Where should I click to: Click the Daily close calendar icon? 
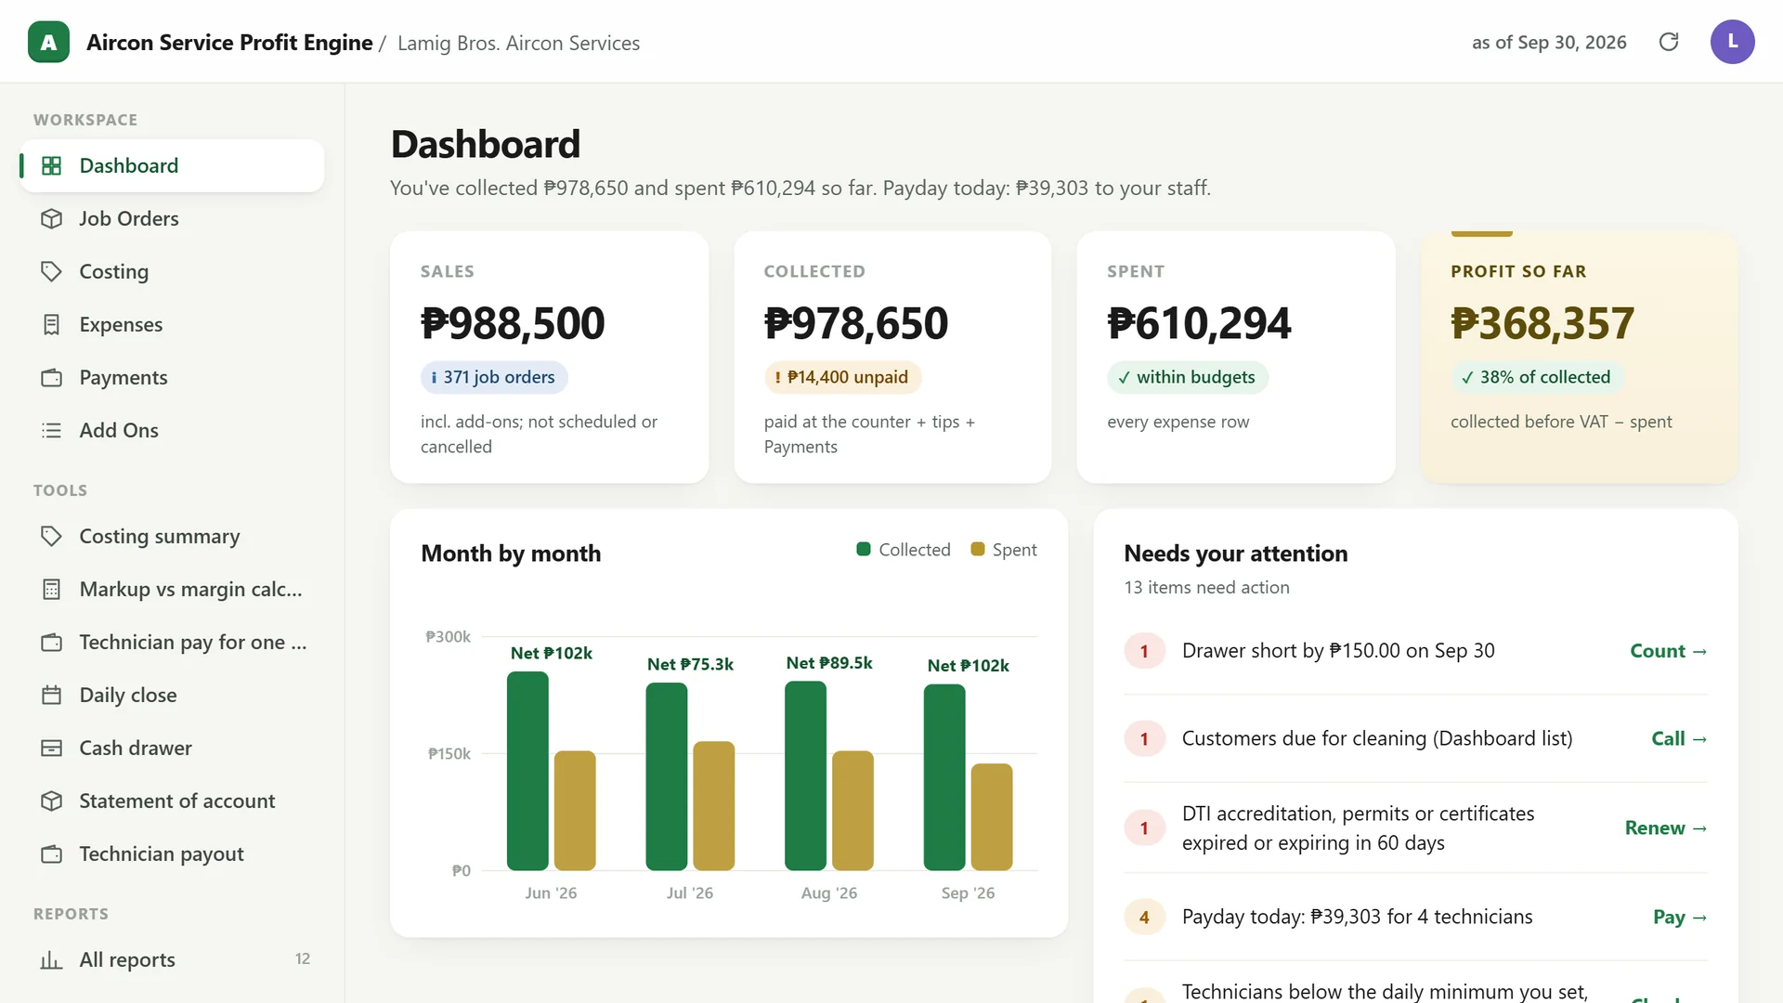click(x=52, y=695)
